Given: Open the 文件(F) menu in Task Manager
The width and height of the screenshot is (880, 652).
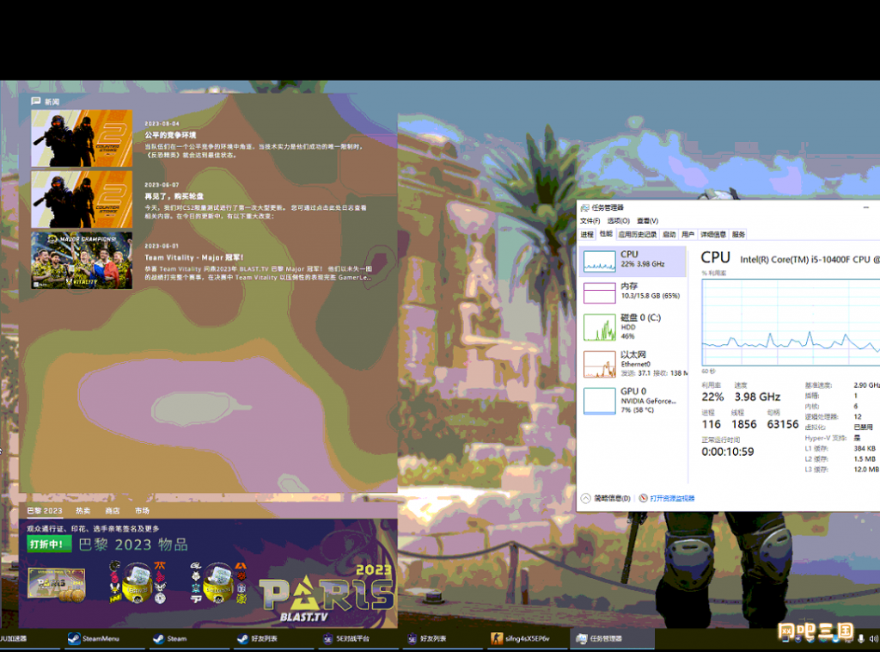Looking at the screenshot, I should point(590,221).
